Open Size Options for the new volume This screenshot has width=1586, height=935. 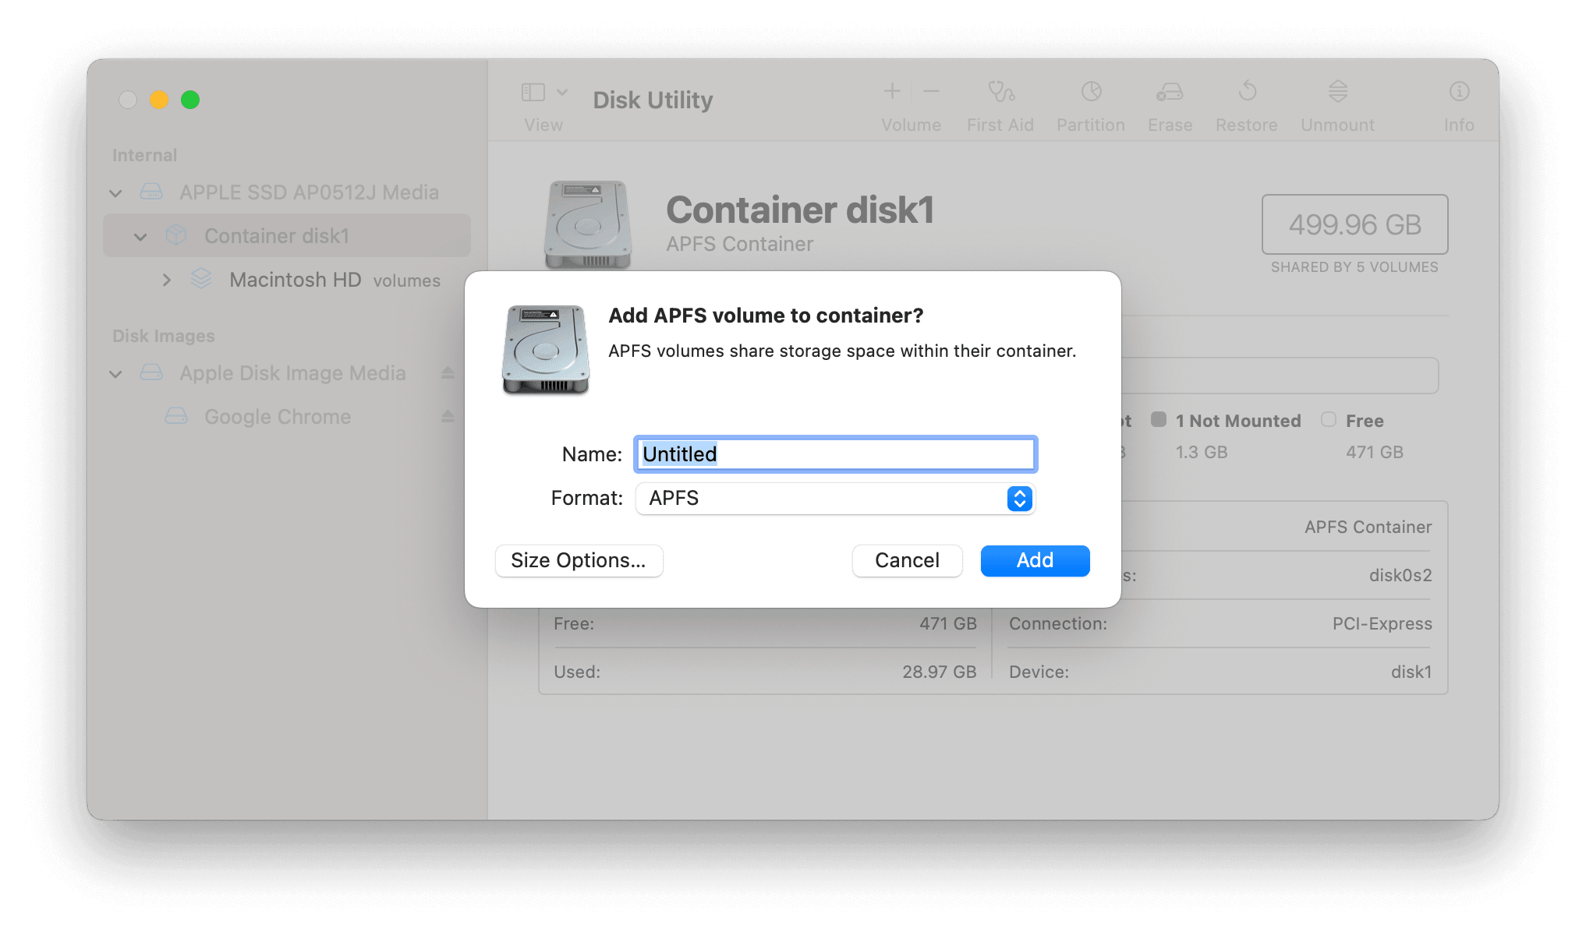(x=579, y=560)
